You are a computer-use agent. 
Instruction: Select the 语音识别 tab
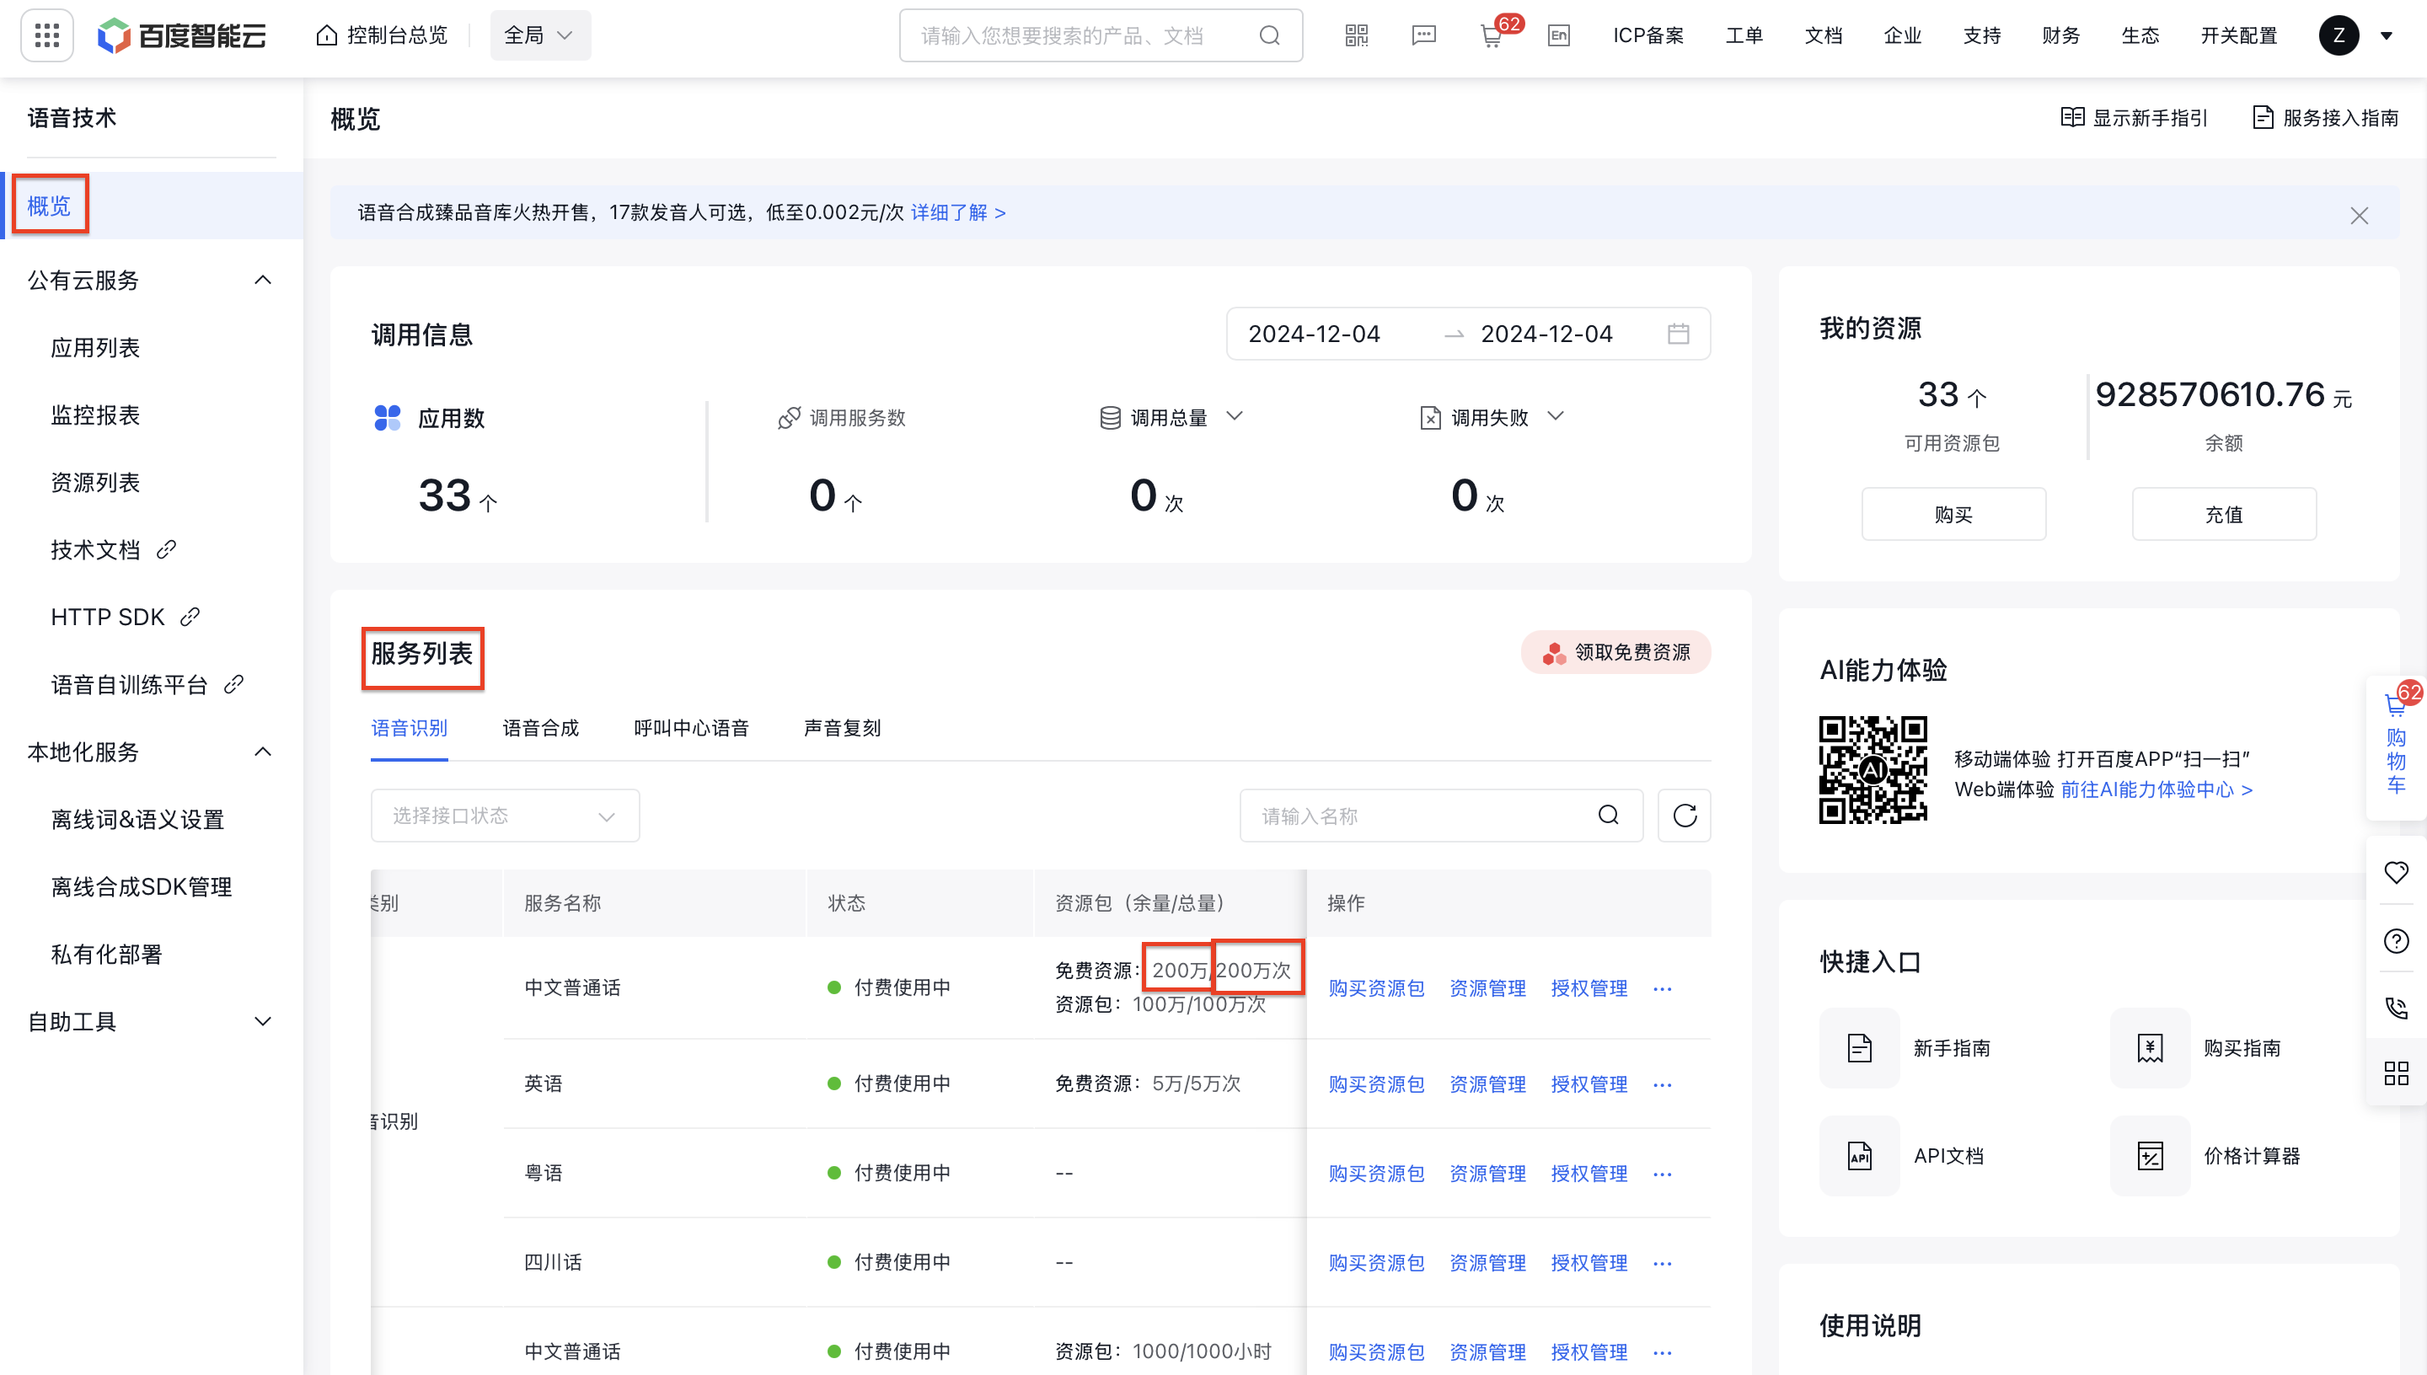pos(409,728)
